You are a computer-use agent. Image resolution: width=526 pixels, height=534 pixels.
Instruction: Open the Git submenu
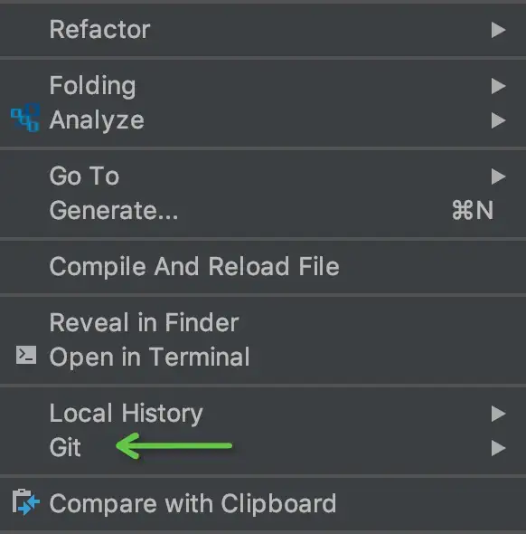point(263,447)
